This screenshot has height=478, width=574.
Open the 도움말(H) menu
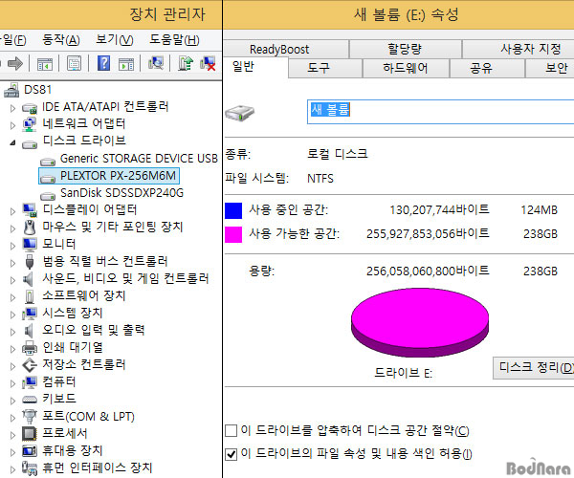[x=174, y=39]
